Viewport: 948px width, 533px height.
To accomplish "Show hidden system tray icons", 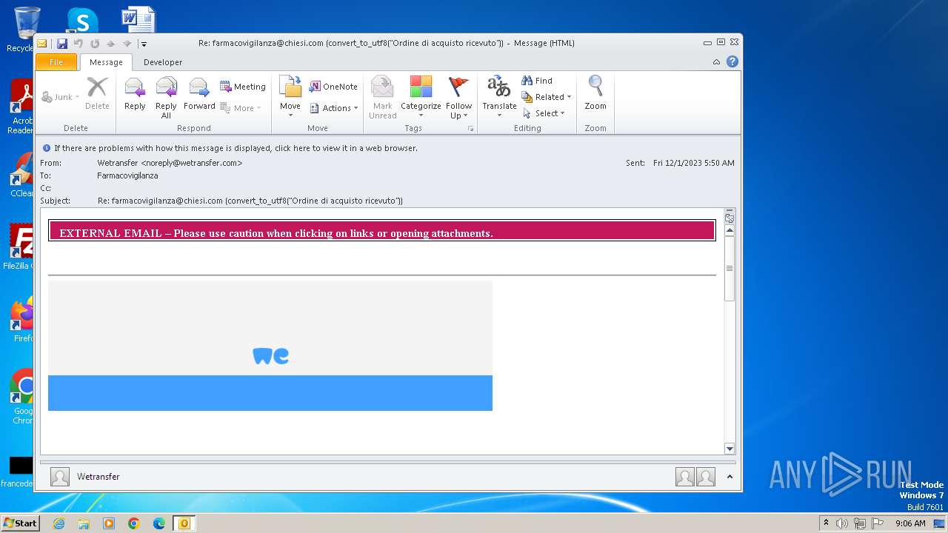I will (826, 523).
